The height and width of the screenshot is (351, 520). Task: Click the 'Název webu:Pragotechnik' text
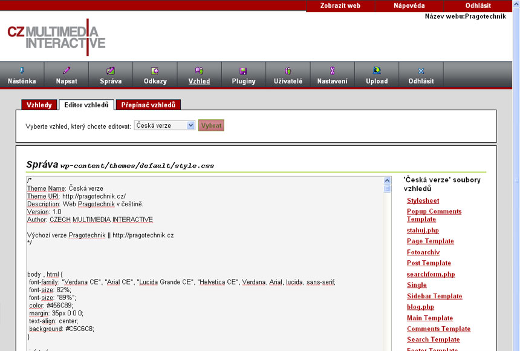point(466,16)
